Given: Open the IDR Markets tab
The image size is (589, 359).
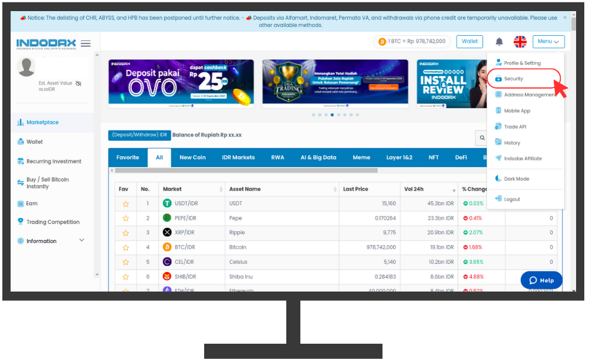Looking at the screenshot, I should click(x=238, y=158).
